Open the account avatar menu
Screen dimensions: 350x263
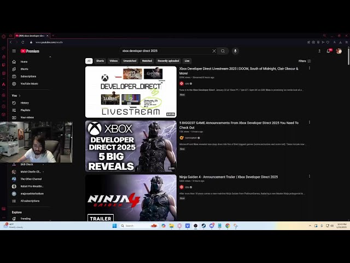339,51
